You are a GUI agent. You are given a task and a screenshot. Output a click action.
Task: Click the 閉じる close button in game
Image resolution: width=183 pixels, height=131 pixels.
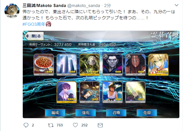click(x=34, y=36)
